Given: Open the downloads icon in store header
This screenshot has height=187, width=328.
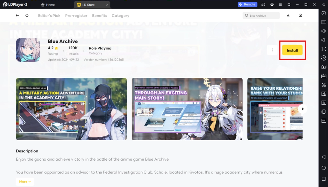Looking at the screenshot, I should pos(288,15).
